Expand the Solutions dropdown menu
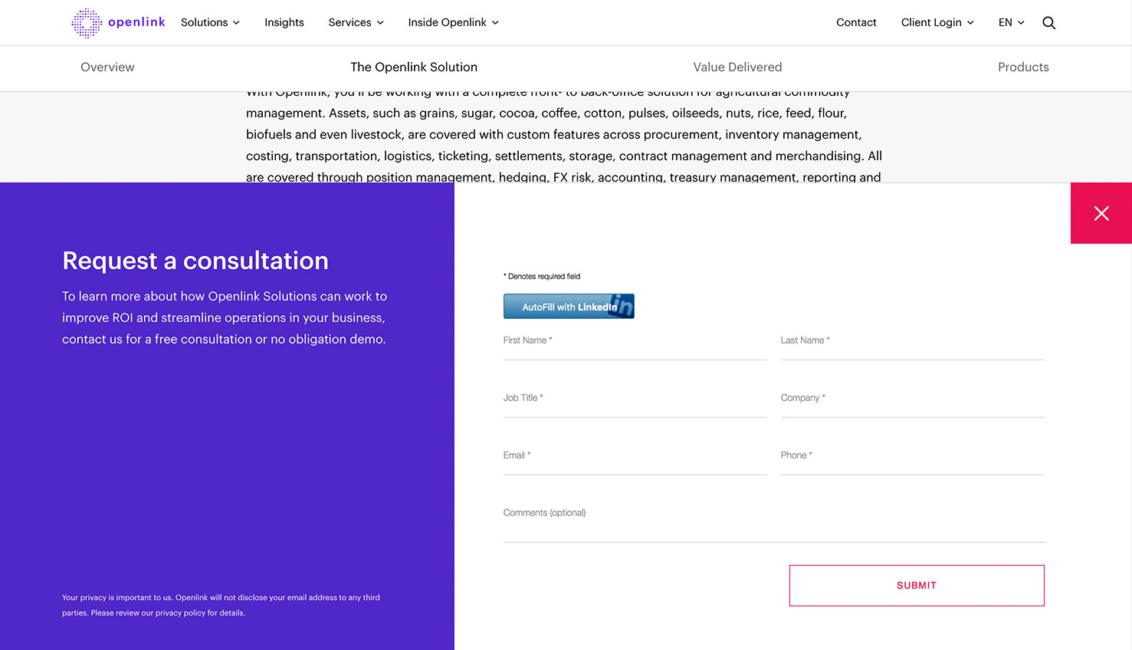 click(x=210, y=22)
